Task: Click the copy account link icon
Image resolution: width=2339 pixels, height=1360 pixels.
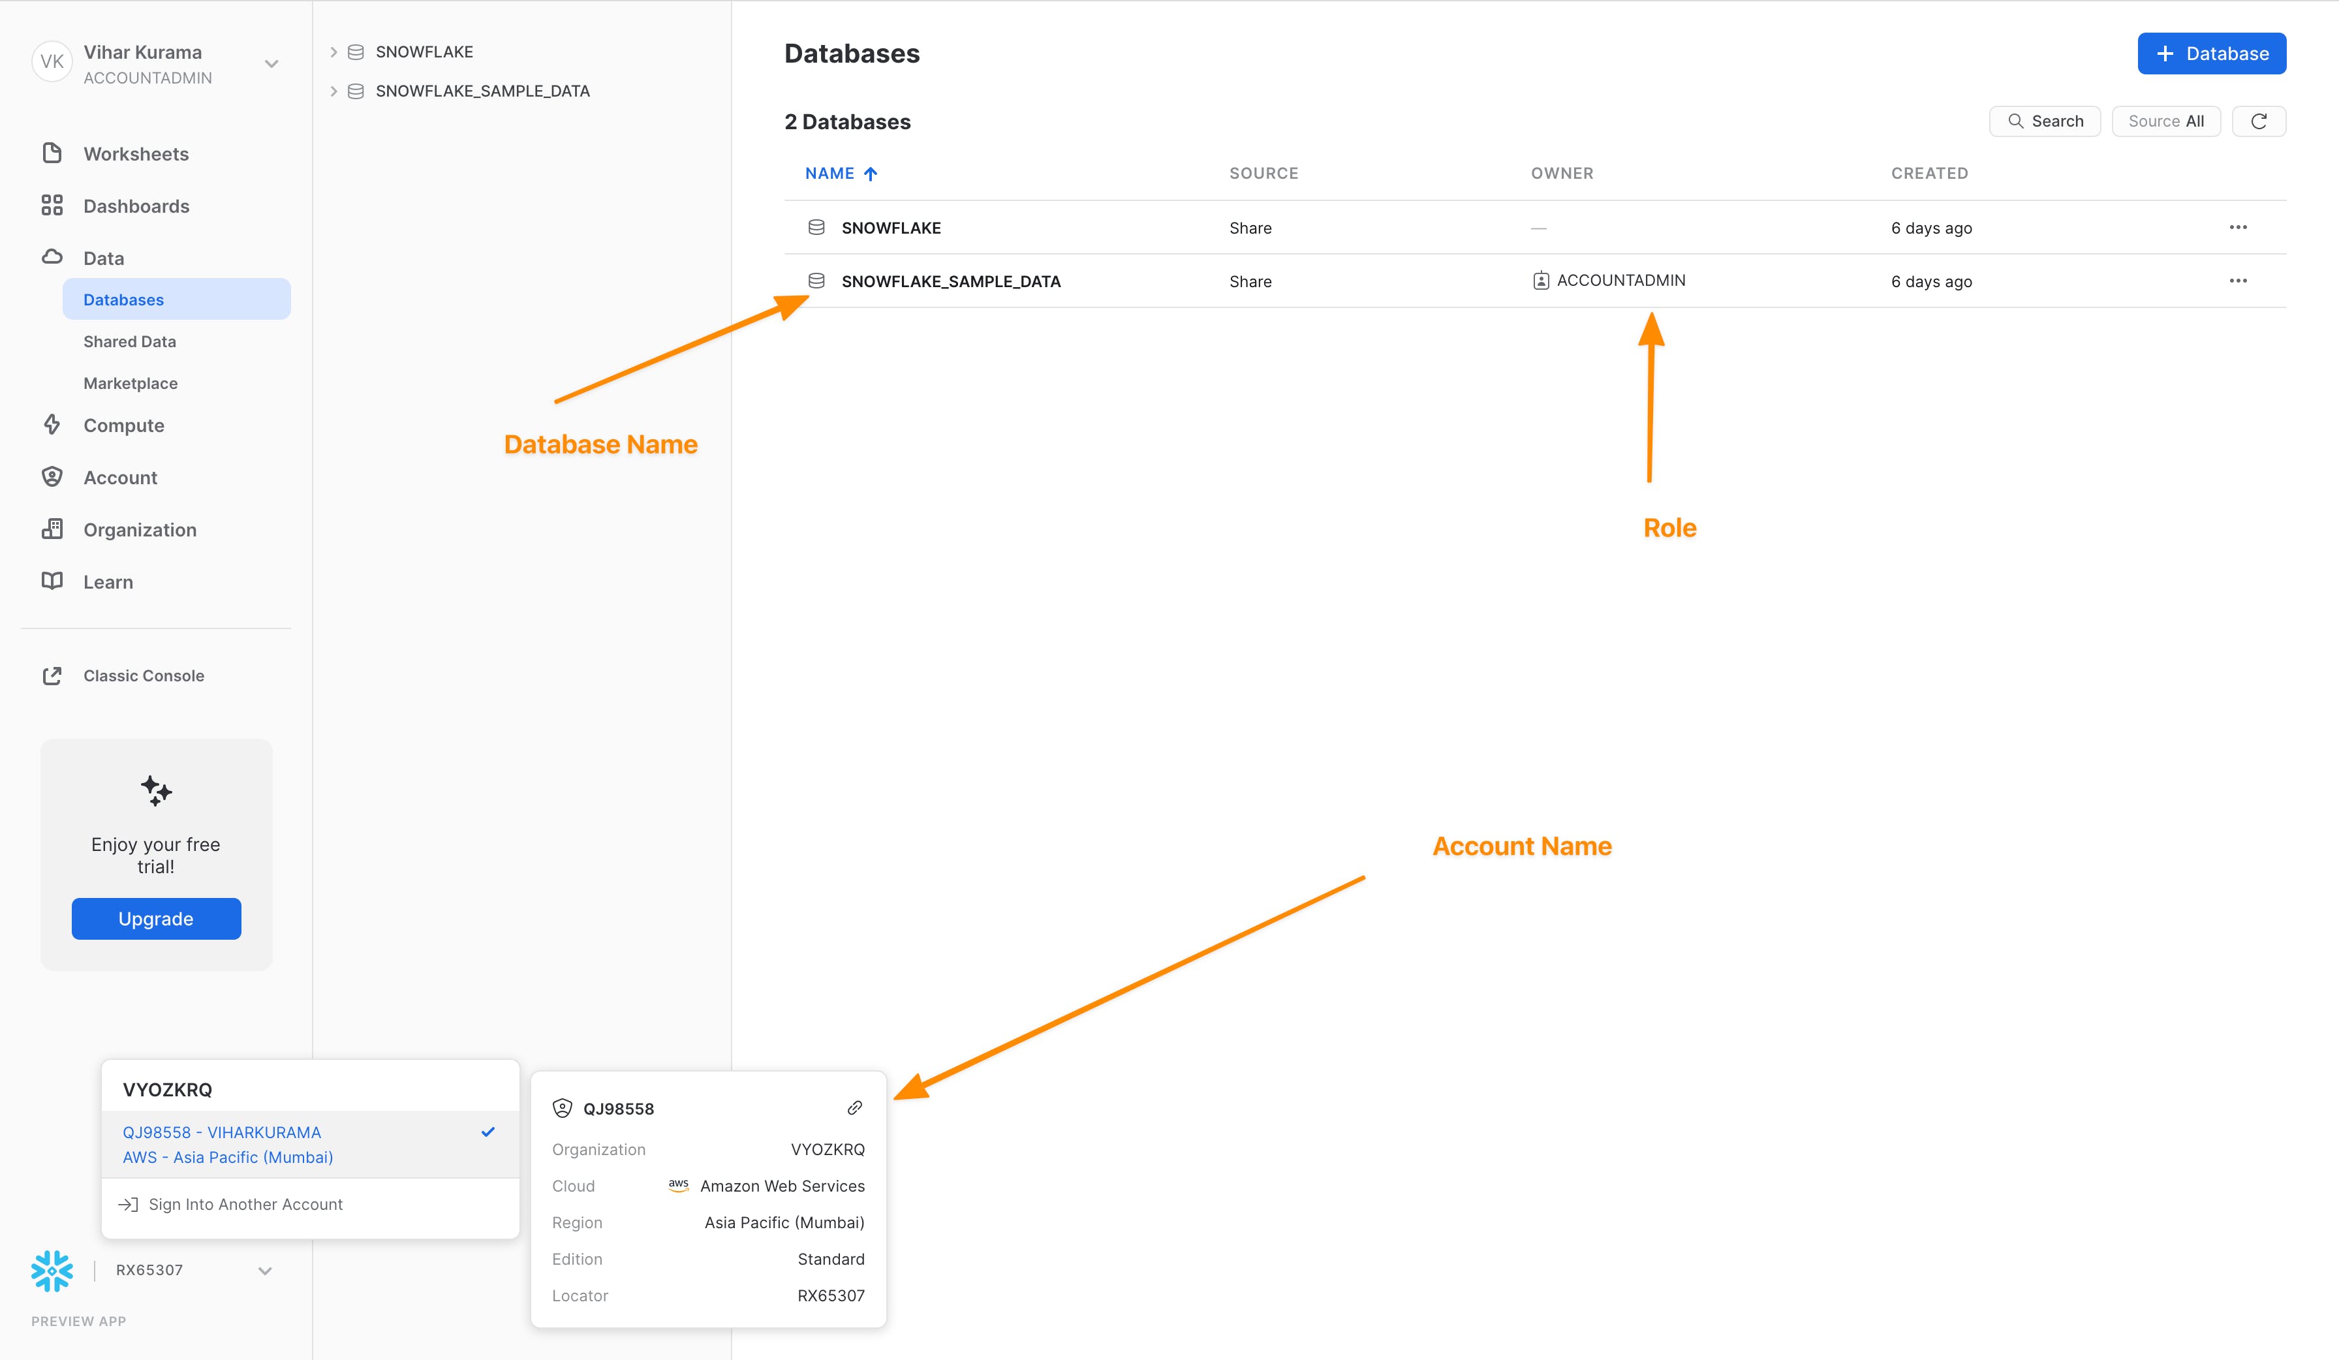Action: click(x=855, y=1107)
